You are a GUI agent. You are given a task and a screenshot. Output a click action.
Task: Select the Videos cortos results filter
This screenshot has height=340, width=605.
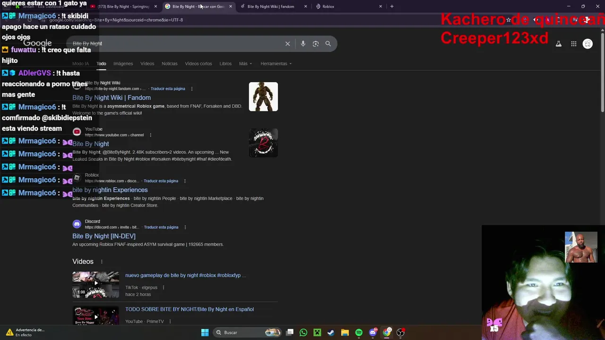click(199, 64)
